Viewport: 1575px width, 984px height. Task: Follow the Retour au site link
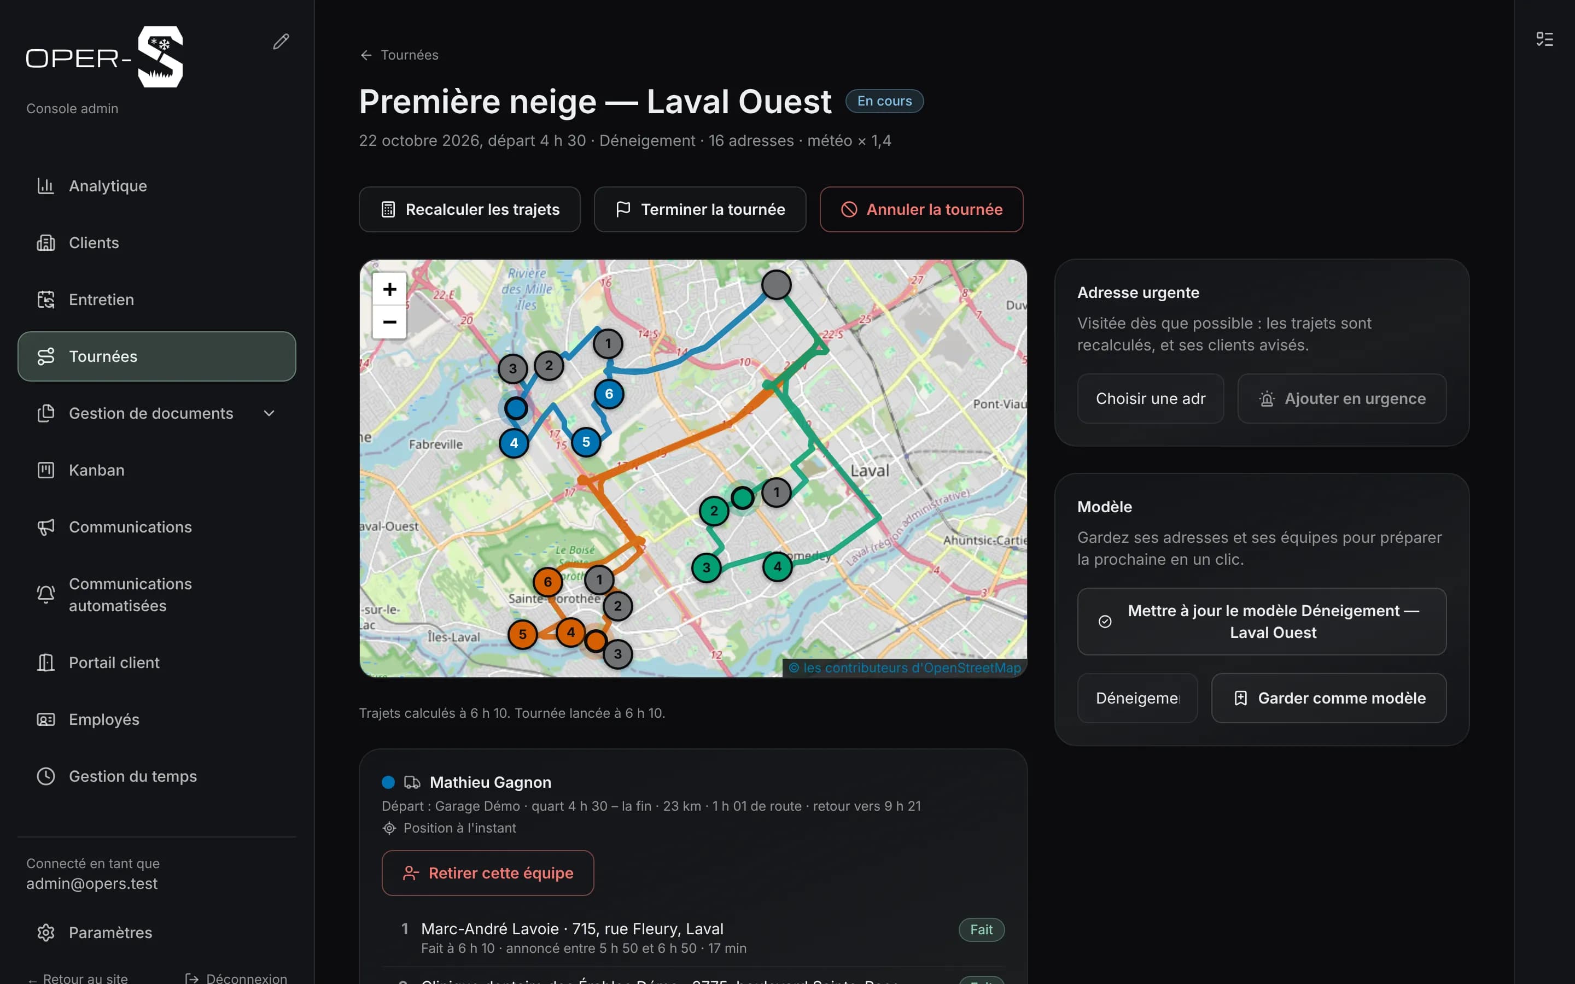(x=78, y=978)
